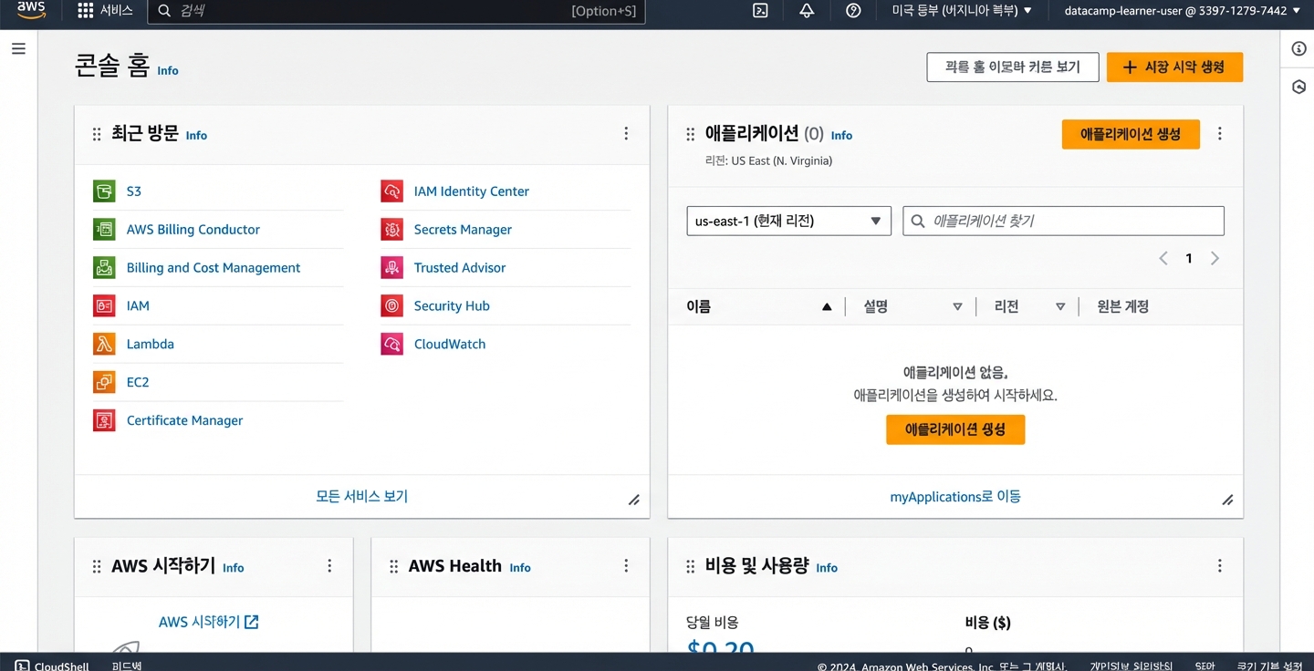
Task: Open the datacamp-learner-user account menu
Action: coord(1183,11)
